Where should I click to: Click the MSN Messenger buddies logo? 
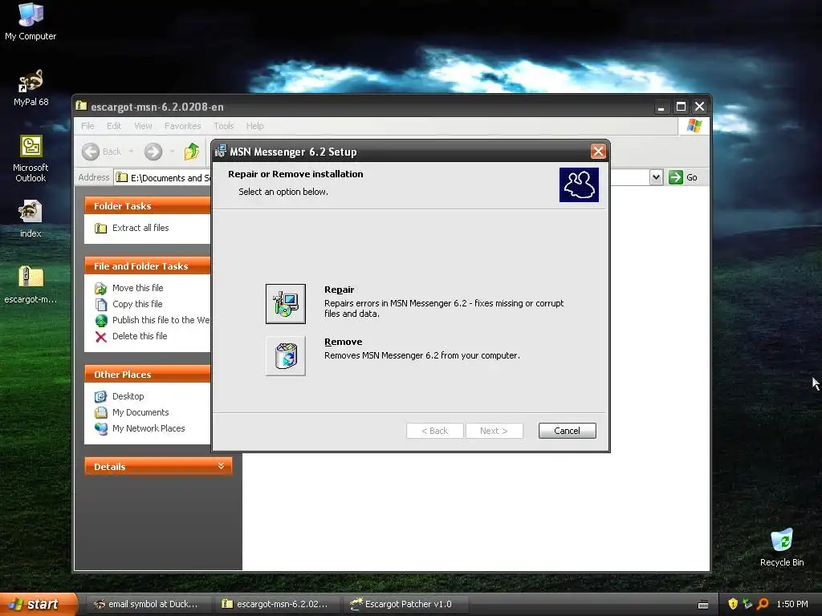tap(579, 184)
